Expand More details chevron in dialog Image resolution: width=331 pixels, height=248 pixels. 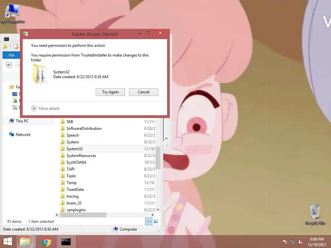pos(34,108)
